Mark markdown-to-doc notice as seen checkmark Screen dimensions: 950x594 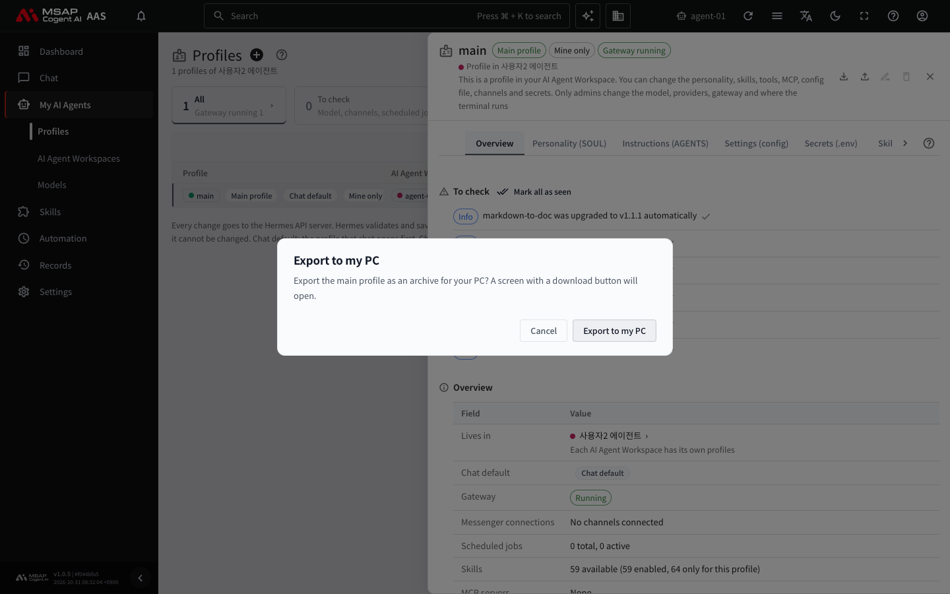[706, 216]
